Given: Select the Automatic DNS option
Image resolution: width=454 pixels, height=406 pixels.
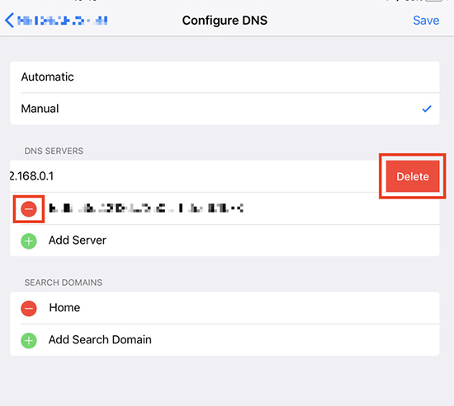Looking at the screenshot, I should coord(225,77).
